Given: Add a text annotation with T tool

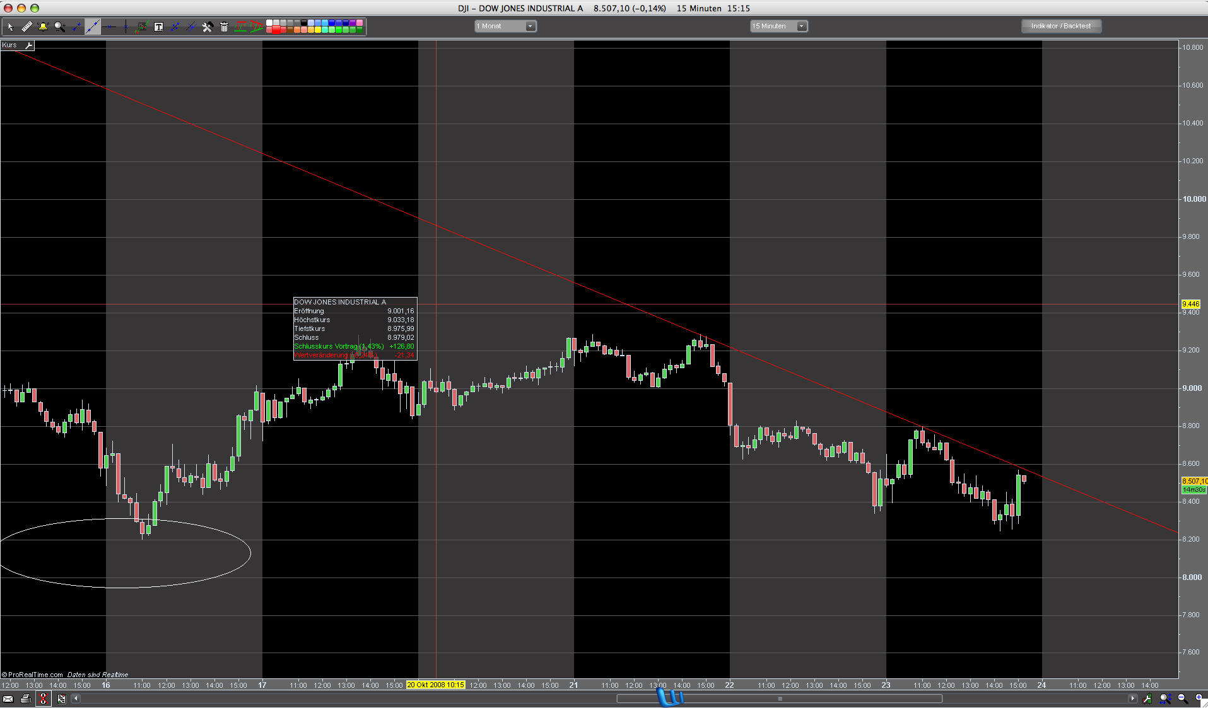Looking at the screenshot, I should pyautogui.click(x=158, y=26).
